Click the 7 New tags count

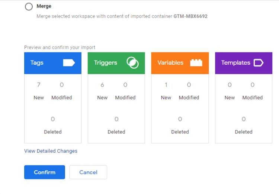(x=39, y=85)
